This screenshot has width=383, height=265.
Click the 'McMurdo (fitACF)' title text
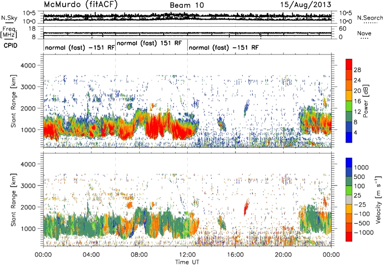pyautogui.click(x=80, y=5)
